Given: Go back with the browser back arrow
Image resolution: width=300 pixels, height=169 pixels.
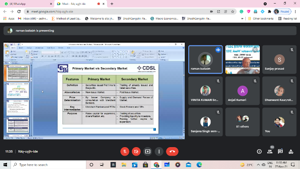Looking at the screenshot, I should 5,11.
